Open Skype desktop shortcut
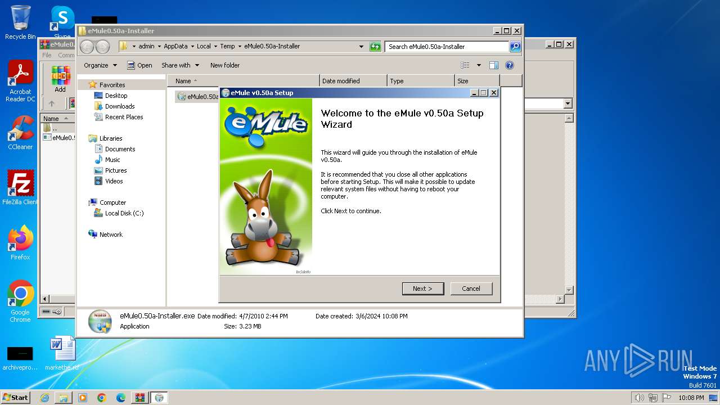The width and height of the screenshot is (720, 405). [62, 22]
